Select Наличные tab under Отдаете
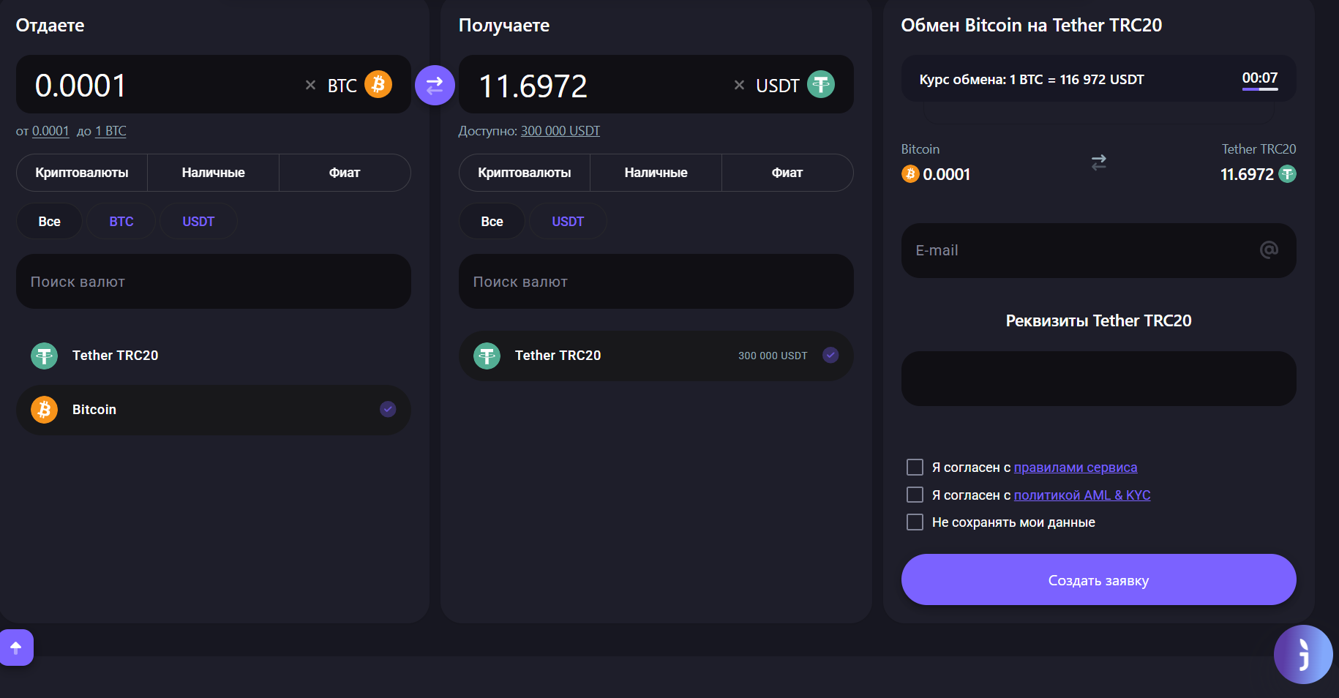Viewport: 1339px width, 698px height. coord(214,173)
